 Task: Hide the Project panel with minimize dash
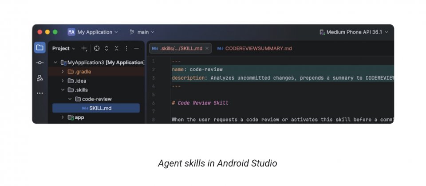point(136,48)
